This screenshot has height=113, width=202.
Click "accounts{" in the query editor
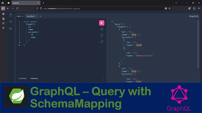[33, 32]
